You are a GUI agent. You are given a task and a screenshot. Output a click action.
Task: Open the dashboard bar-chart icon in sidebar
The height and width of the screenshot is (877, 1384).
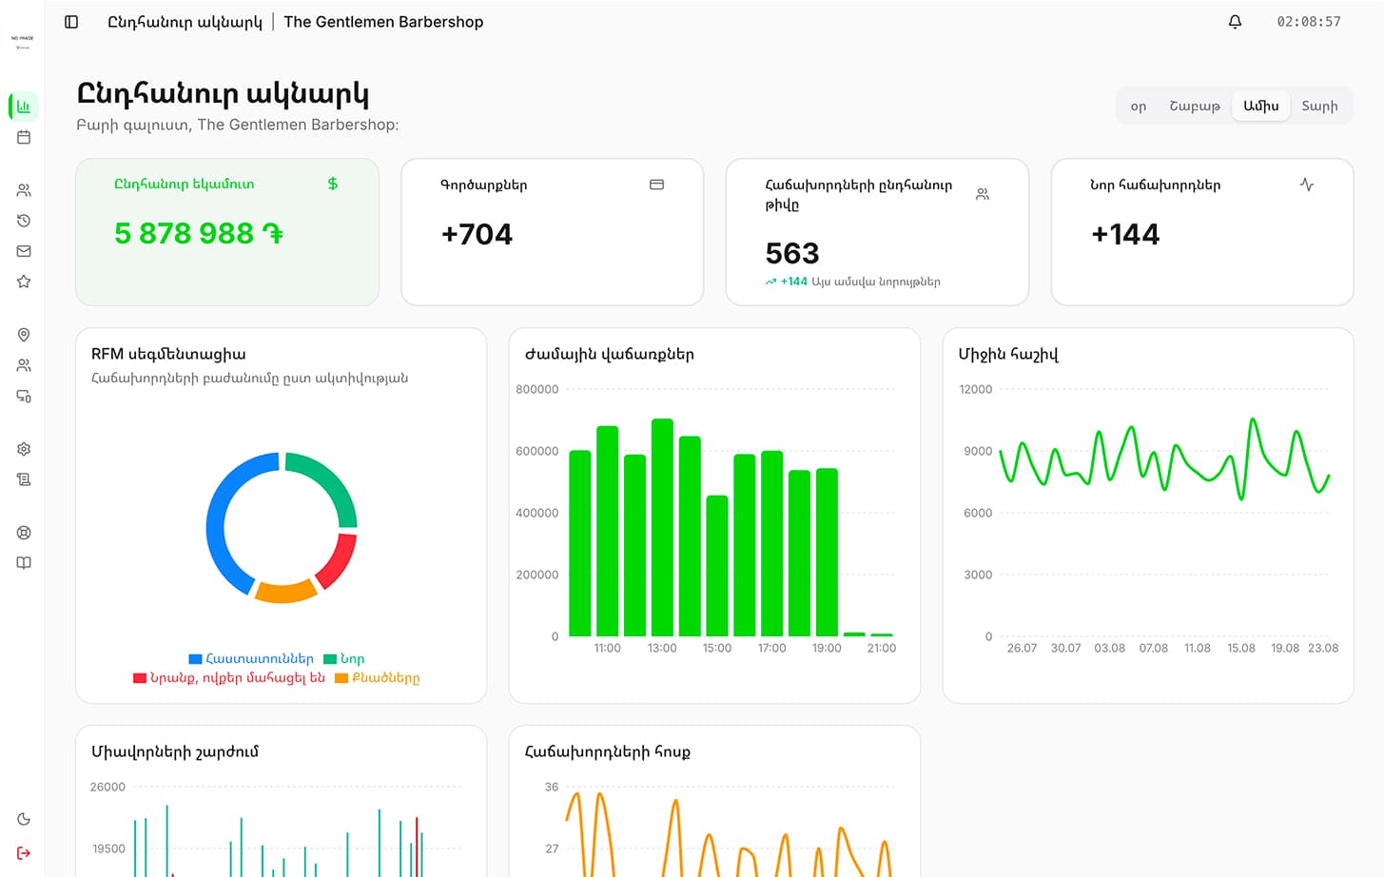tap(24, 107)
